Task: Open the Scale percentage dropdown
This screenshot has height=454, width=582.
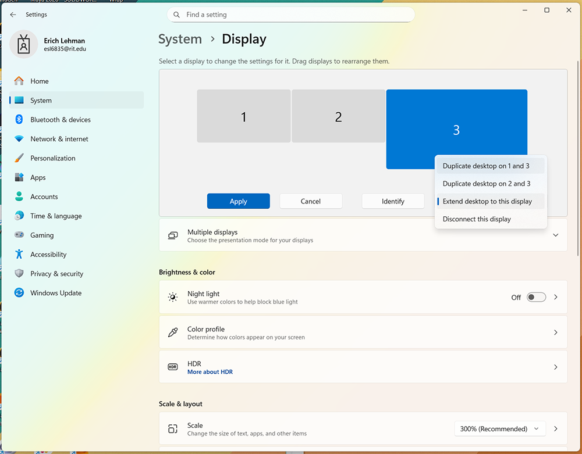Action: tap(500, 429)
